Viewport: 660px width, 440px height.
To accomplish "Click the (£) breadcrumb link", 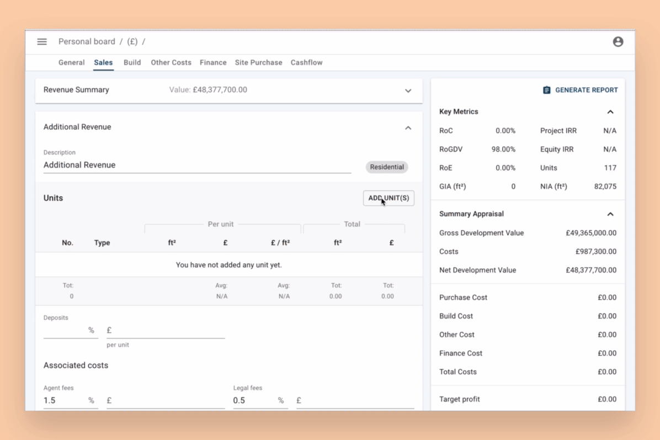I will click(x=132, y=42).
